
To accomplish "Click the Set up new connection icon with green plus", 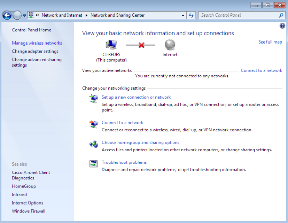I will (93, 99).
